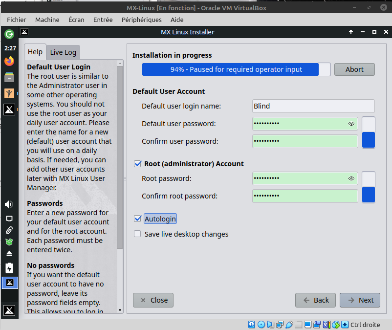Disable the Autologin checkbox
Screen dimensions: 392x330
click(x=137, y=219)
